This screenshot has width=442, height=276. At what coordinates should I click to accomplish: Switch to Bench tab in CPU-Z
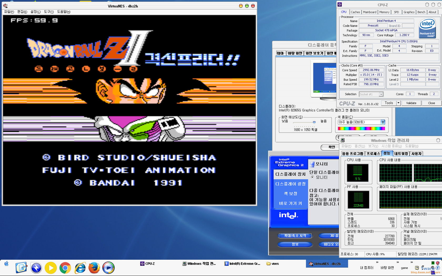[421, 12]
